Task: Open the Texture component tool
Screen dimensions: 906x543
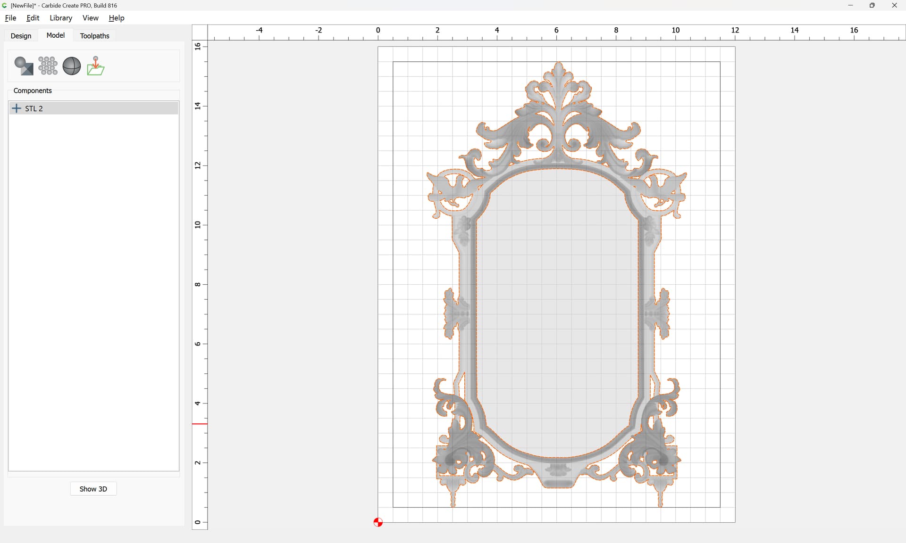Action: click(48, 66)
